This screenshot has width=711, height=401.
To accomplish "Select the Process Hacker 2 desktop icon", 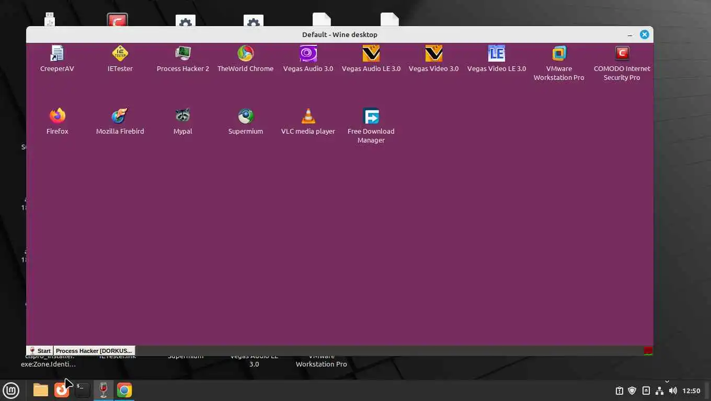I will point(183,54).
